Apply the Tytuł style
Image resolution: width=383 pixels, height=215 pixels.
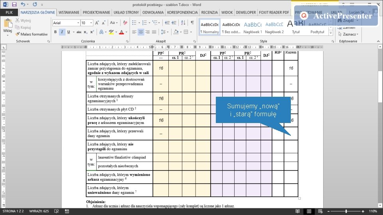click(x=296, y=27)
